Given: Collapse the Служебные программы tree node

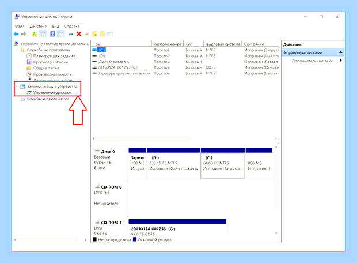Looking at the screenshot, I should 16,50.
